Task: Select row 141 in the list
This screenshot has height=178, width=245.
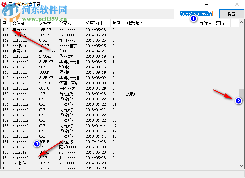Action: (x=120, y=35)
